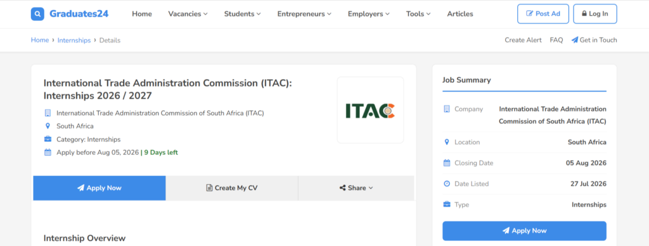Go to the Articles page
Screen dimensions: 649x246
click(460, 14)
